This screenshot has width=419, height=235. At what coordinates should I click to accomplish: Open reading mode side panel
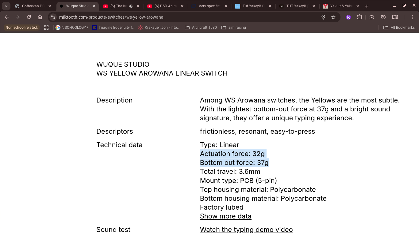point(395,17)
